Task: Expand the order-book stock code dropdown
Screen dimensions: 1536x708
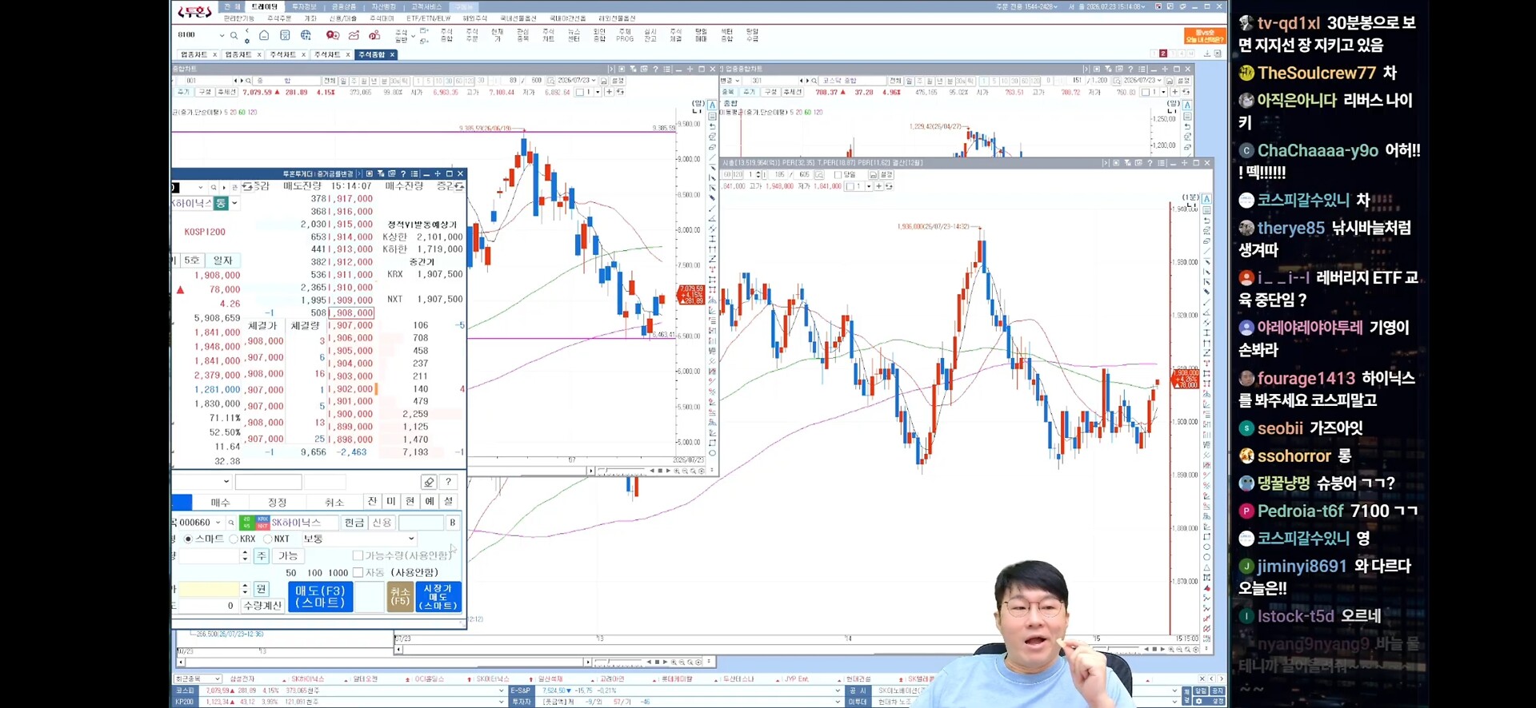Action: click(202, 187)
